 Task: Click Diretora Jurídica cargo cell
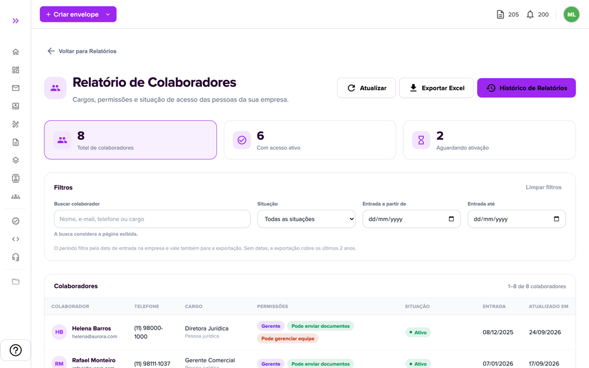[x=206, y=328]
